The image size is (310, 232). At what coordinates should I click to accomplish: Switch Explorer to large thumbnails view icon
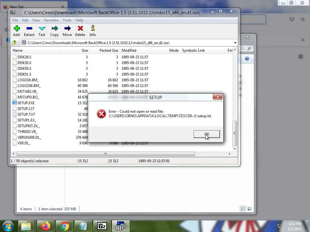[x=249, y=209]
